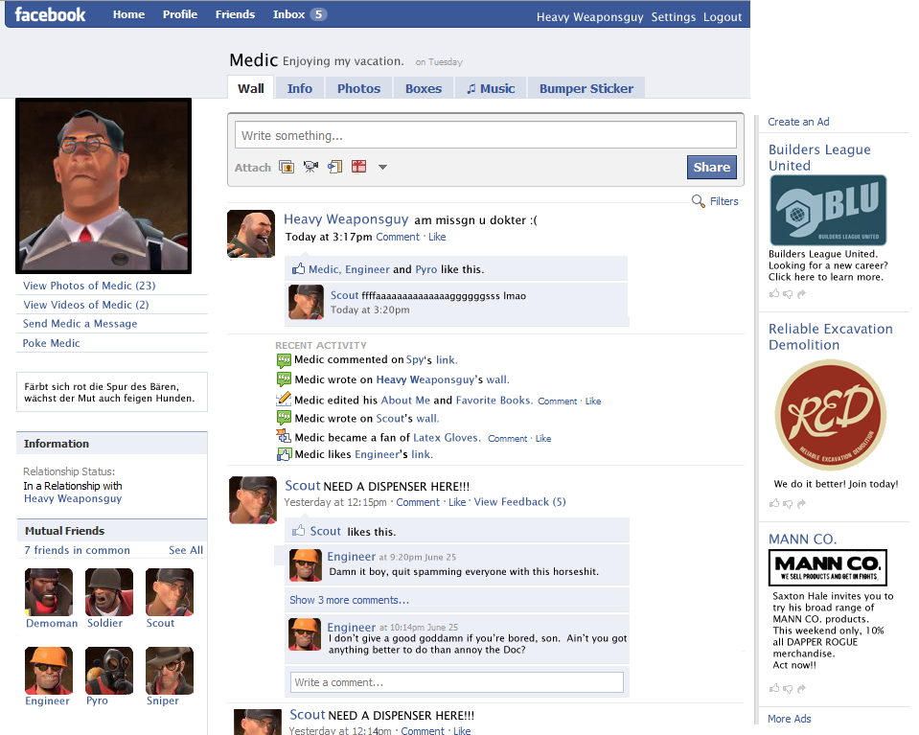919x735 pixels.
Task: Click More Ads link
Action: (x=789, y=719)
